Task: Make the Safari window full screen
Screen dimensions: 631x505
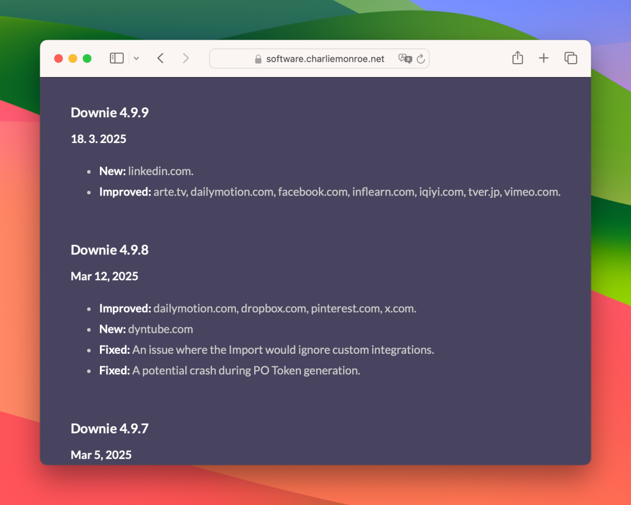Action: 87,59
